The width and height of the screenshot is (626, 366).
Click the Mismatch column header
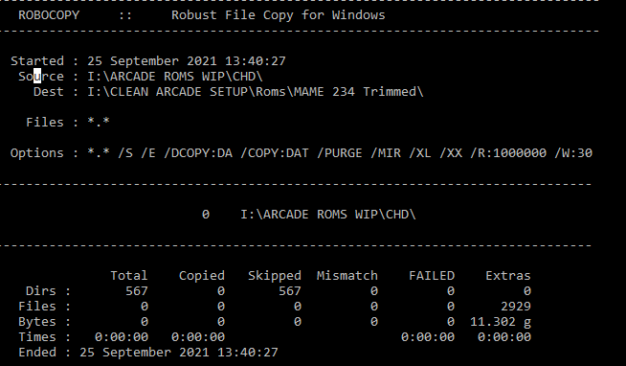pos(347,275)
